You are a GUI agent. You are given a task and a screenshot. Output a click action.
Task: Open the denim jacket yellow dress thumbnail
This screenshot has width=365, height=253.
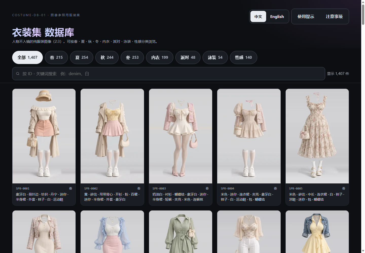click(317, 232)
